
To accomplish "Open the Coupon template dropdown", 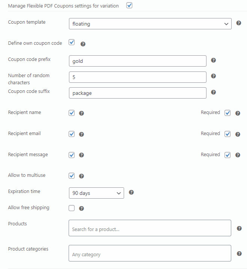I will point(150,24).
